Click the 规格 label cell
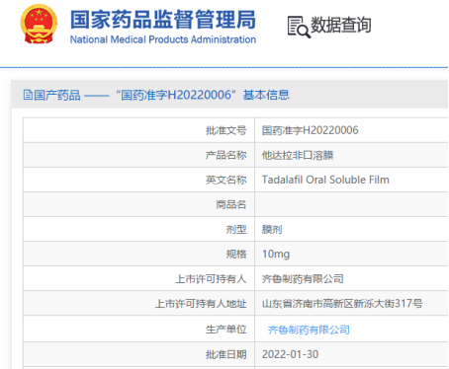 click(x=138, y=254)
